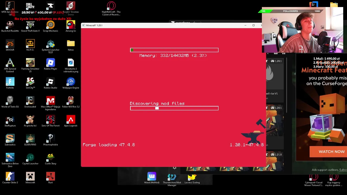Image resolution: width=347 pixels, height=195 pixels.
Task: Launch Mass Effect Edycja legendarna shortcut
Action: tap(50, 103)
